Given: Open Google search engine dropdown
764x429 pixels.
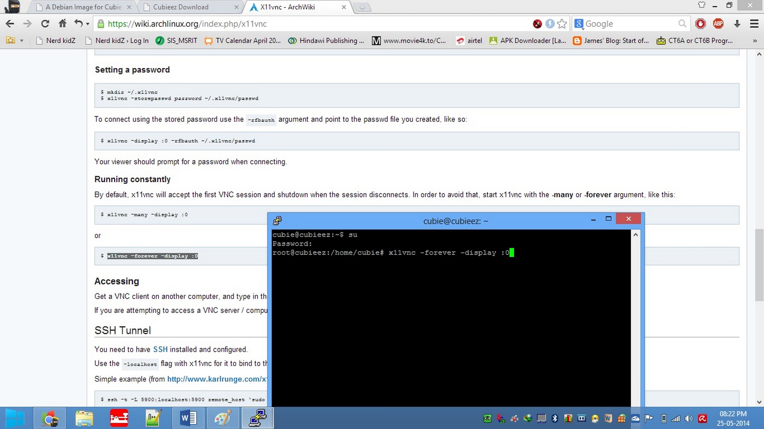Looking at the screenshot, I should coord(579,24).
